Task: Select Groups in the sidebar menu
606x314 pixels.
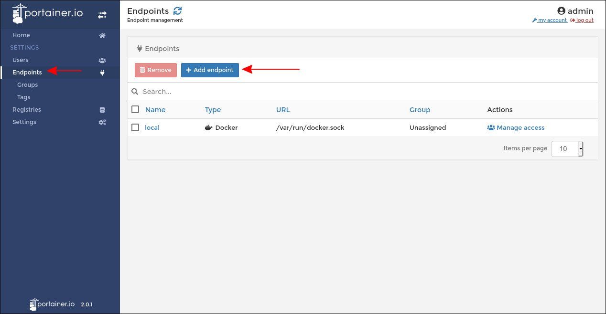Action: pyautogui.click(x=27, y=84)
